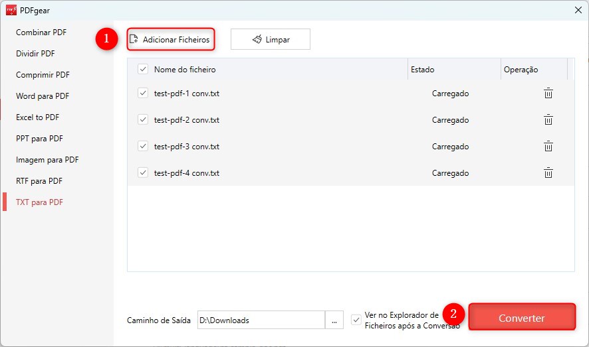The image size is (589, 347).
Task: Select file name test-pdf-4 conv.txt
Action: 187,173
